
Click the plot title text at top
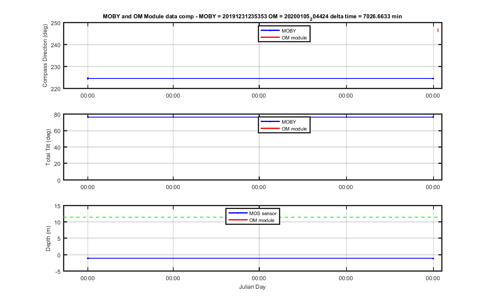(253, 16)
